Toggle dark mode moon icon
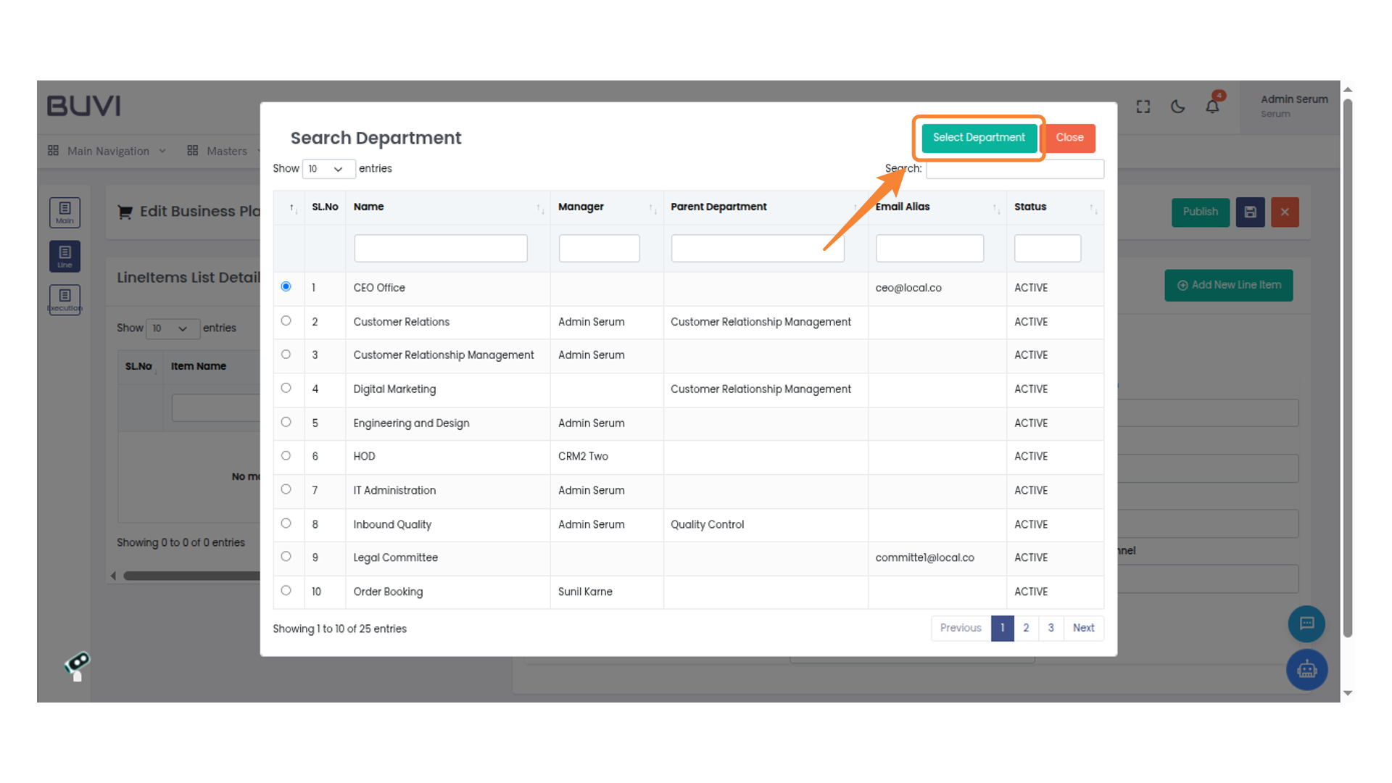Image resolution: width=1392 pixels, height=783 pixels. 1177,107
